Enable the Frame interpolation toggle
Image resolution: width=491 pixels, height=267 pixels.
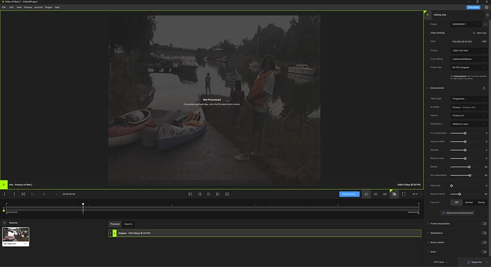tap(483, 224)
